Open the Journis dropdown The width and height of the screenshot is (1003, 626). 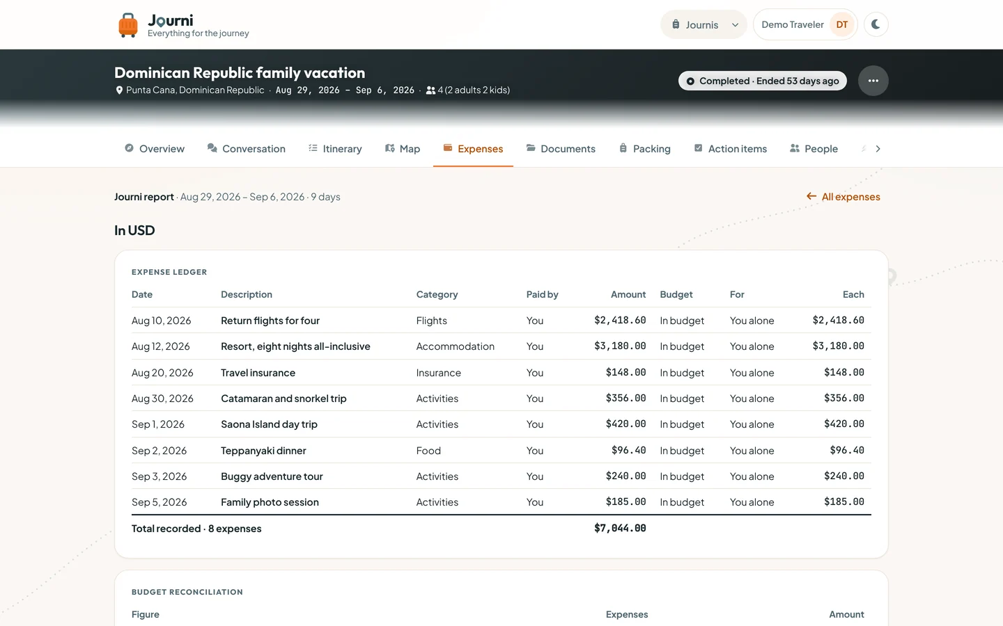703,24
